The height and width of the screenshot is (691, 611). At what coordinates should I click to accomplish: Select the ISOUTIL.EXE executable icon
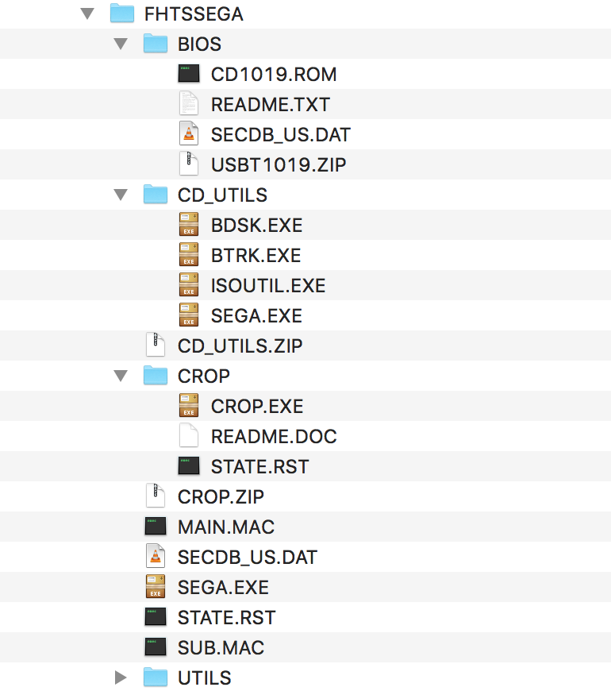[x=189, y=284]
